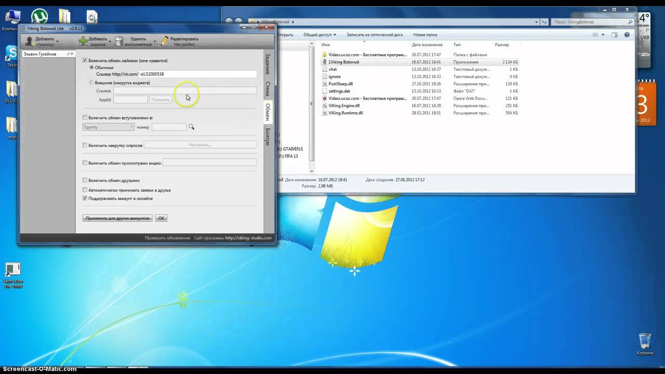Click the Vidass.ucoz.com folder icon in Explorer
This screenshot has height=374, width=665.
click(324, 55)
